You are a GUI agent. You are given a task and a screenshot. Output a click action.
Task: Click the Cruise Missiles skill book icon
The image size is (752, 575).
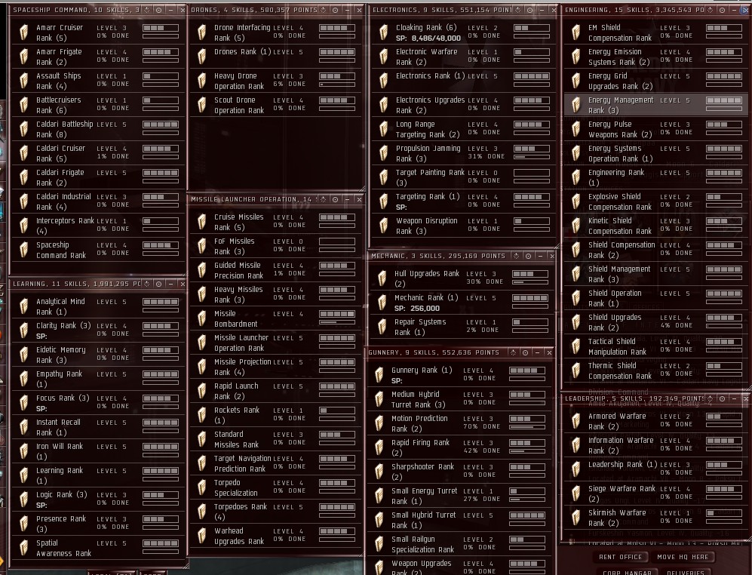[201, 222]
